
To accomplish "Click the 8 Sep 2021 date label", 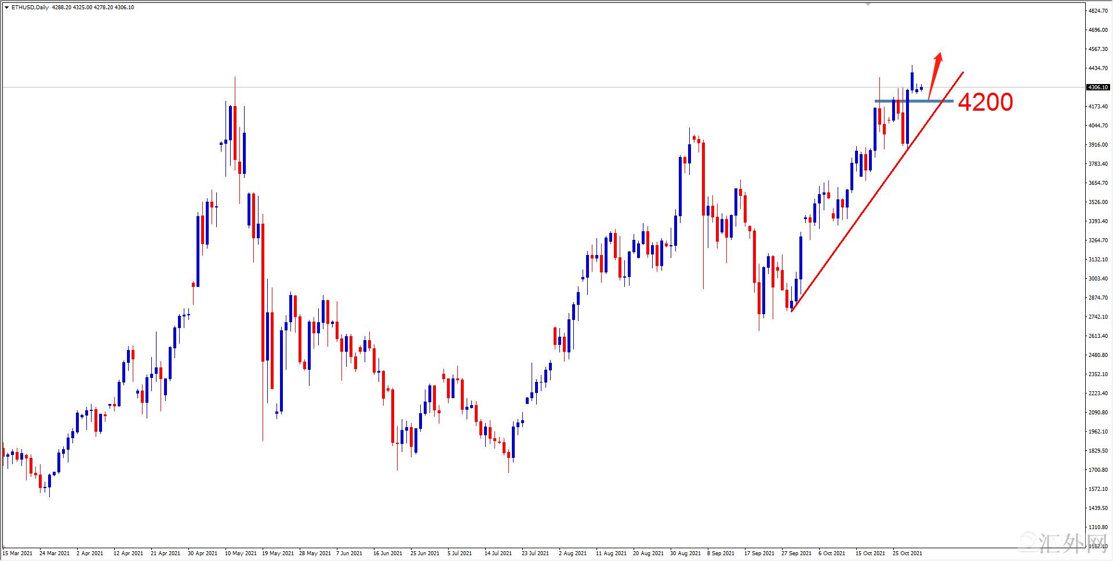I will (x=721, y=553).
